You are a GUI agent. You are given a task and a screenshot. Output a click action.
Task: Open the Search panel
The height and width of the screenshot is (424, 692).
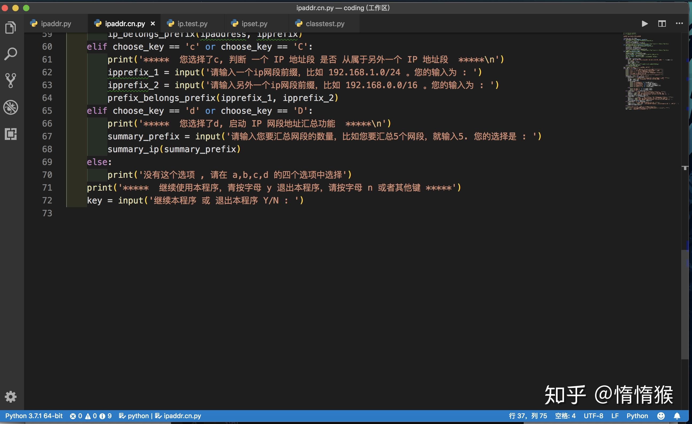(x=11, y=53)
